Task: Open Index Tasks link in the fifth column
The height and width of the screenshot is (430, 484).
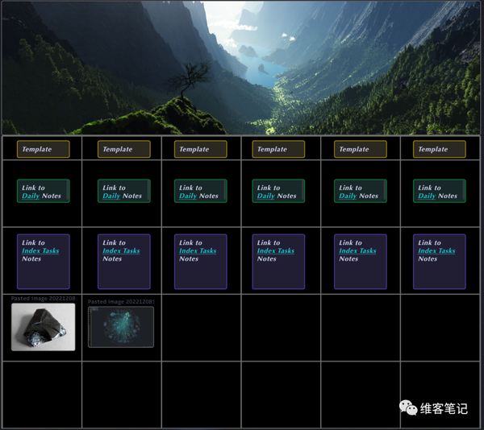Action: (x=357, y=250)
